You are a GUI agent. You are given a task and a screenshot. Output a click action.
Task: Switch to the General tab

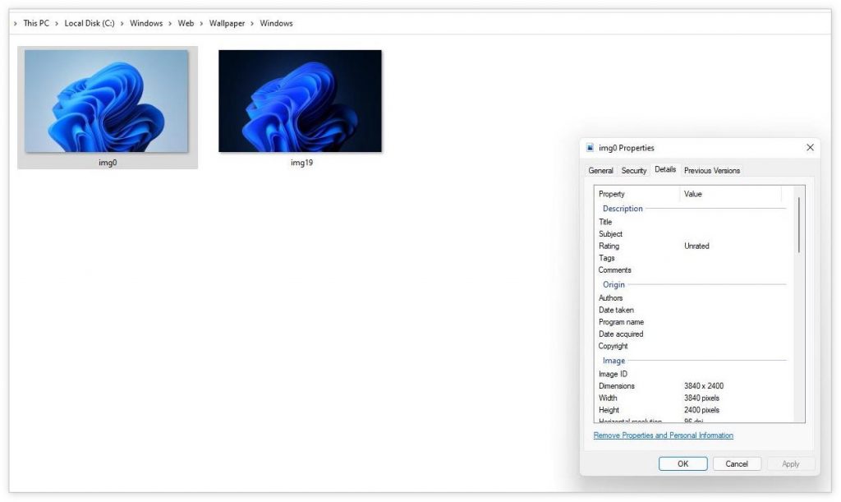click(600, 170)
